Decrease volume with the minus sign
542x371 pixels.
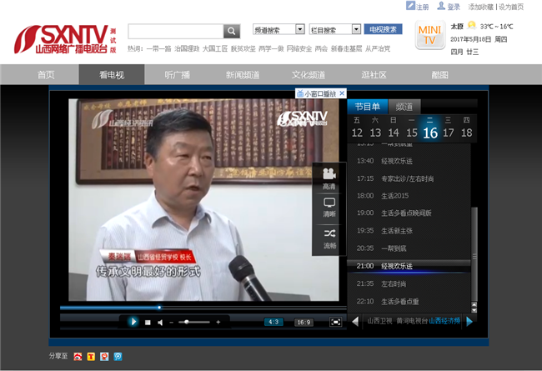pos(171,323)
